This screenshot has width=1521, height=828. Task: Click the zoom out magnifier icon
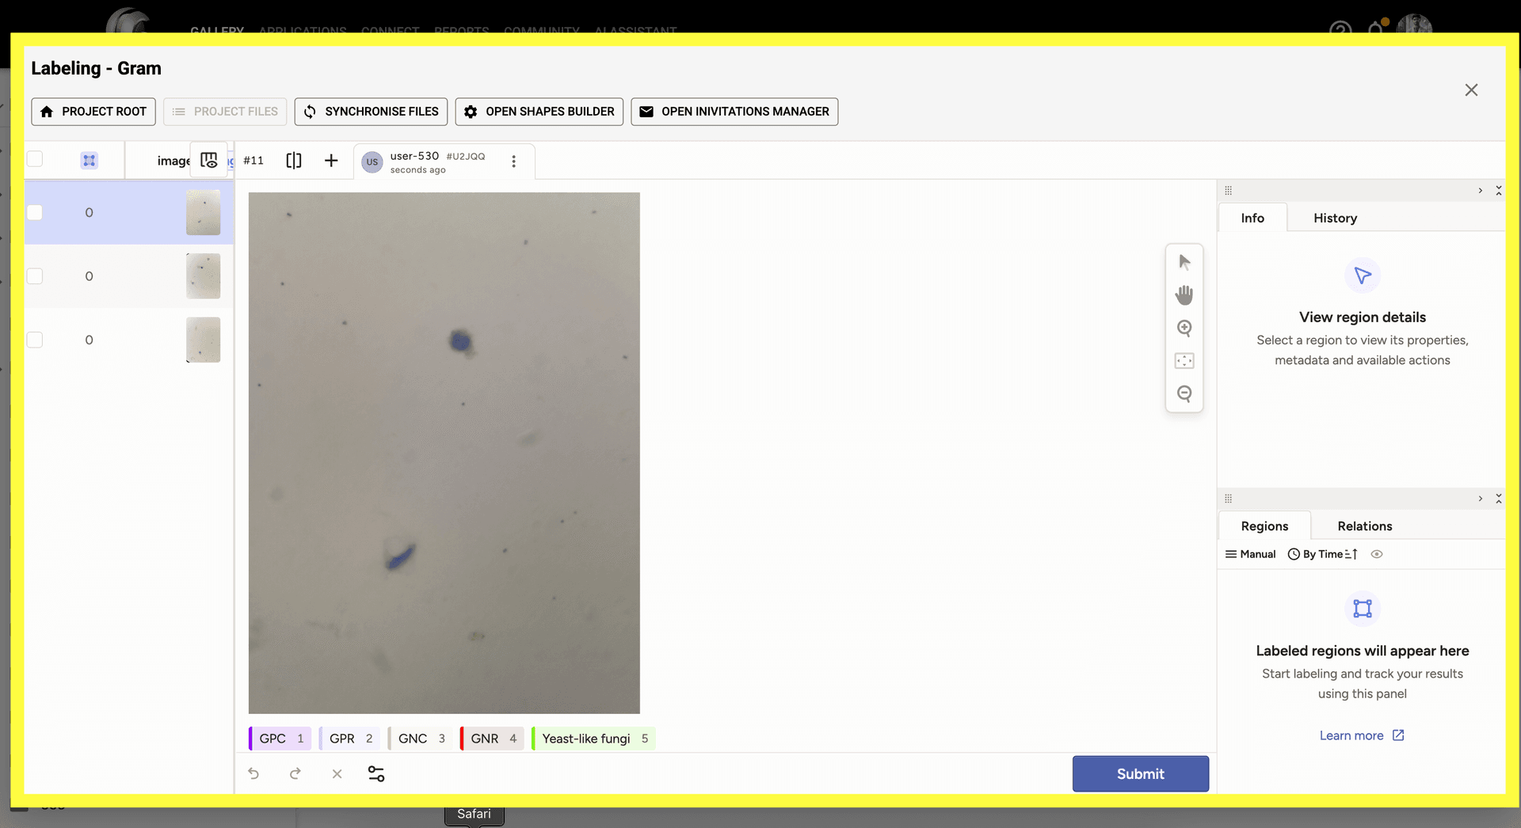1184,394
